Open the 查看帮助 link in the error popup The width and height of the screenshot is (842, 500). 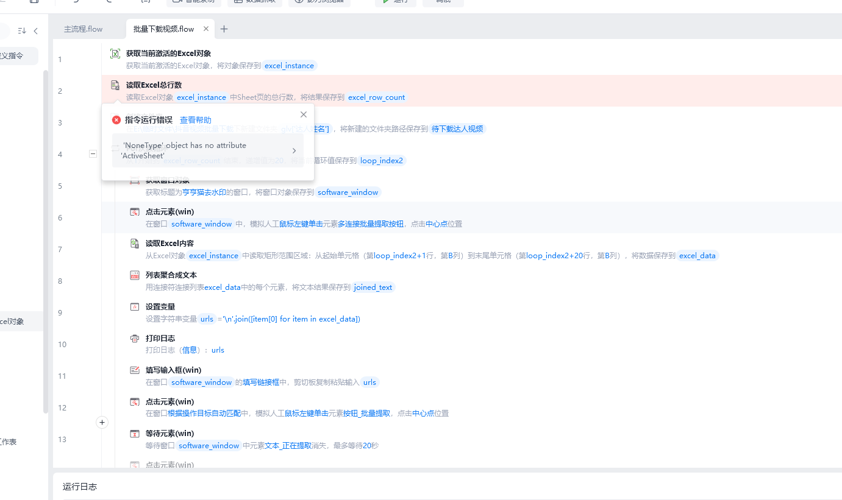coord(196,120)
